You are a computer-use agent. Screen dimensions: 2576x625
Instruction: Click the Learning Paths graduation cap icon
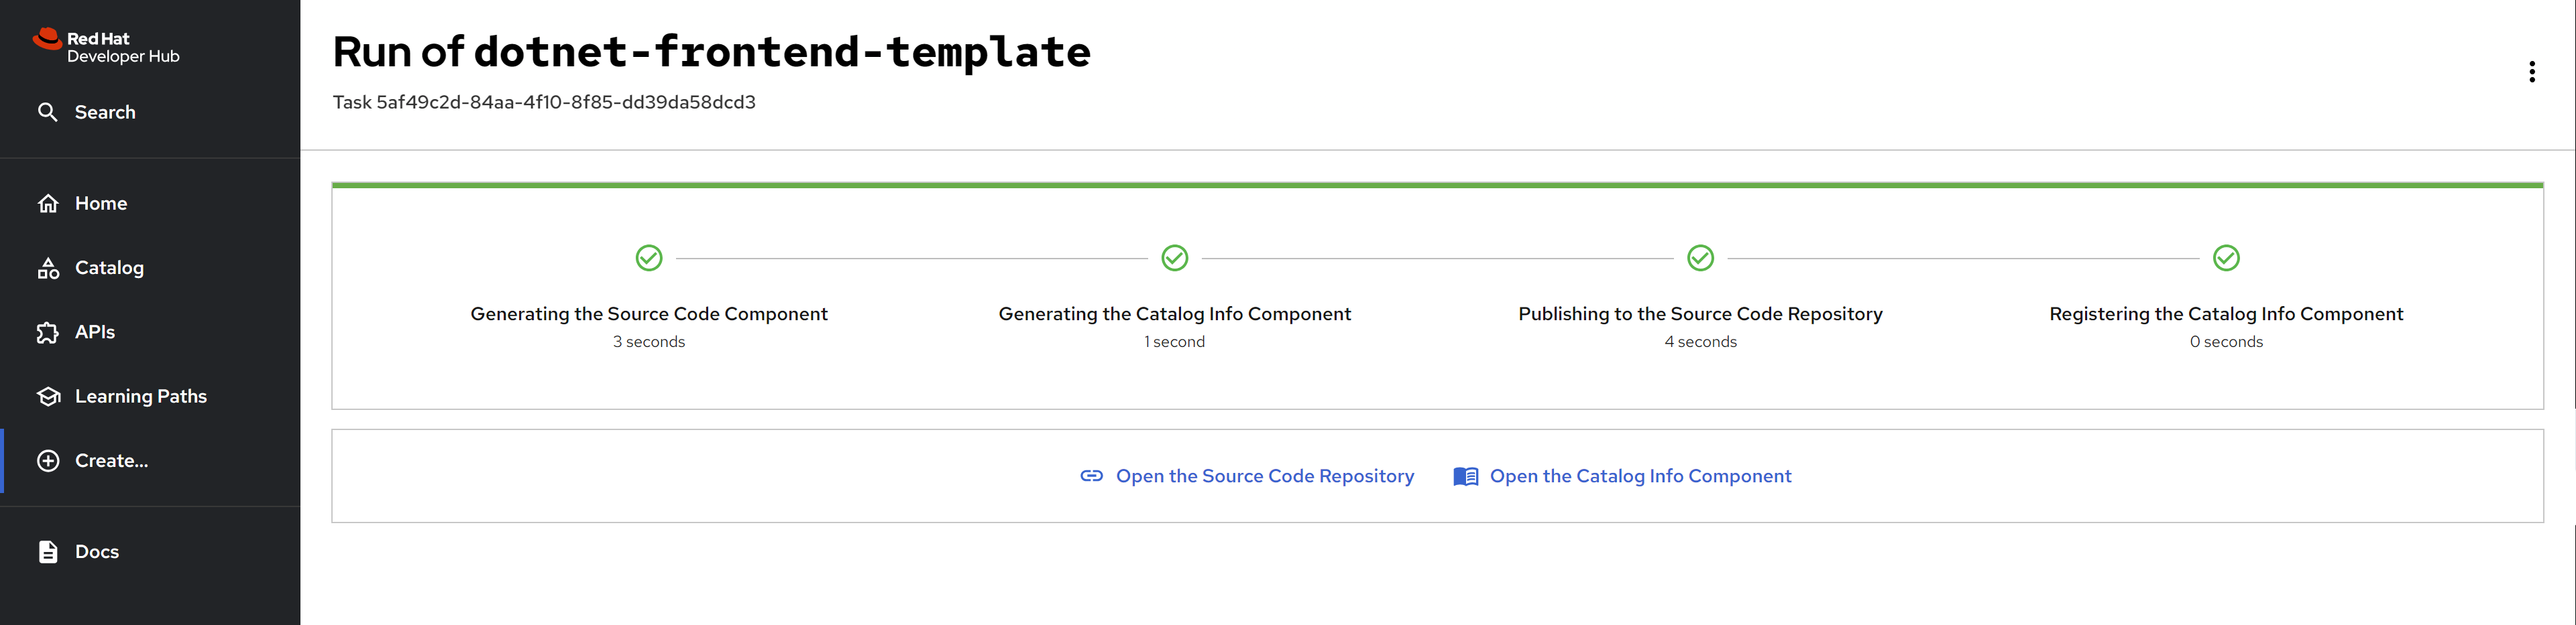(47, 397)
